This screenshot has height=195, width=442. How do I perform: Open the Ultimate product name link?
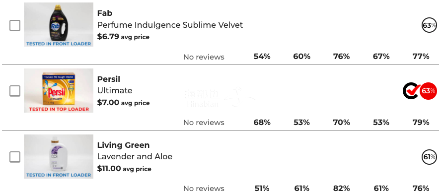[x=115, y=91]
